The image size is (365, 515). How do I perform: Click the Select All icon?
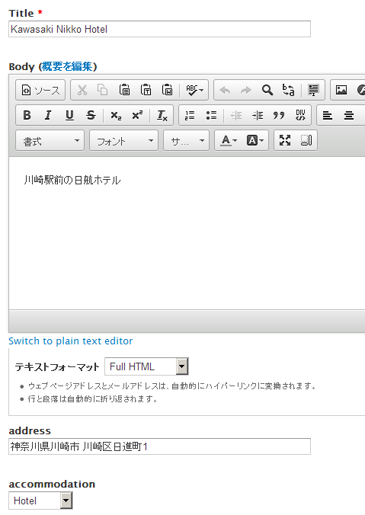pos(313,90)
